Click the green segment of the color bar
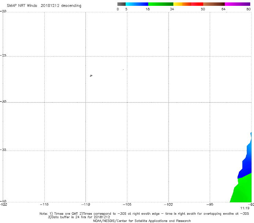This screenshot has width=254, height=223. point(161,4)
